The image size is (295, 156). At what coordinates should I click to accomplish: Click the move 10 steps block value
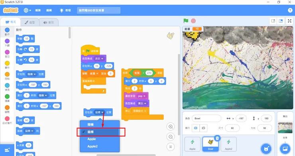(27, 39)
